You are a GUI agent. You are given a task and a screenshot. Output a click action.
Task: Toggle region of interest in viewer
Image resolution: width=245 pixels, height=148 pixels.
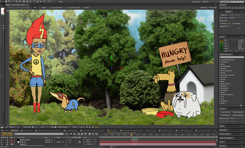click(x=53, y=127)
